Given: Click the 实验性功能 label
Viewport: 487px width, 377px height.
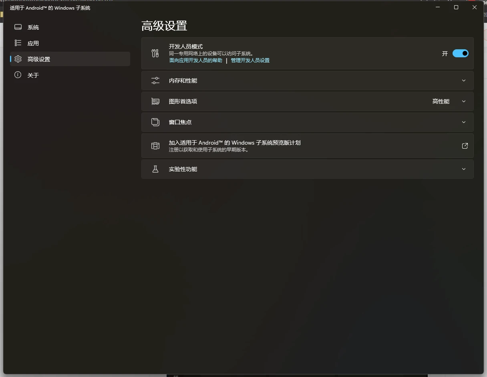Looking at the screenshot, I should click(x=183, y=169).
